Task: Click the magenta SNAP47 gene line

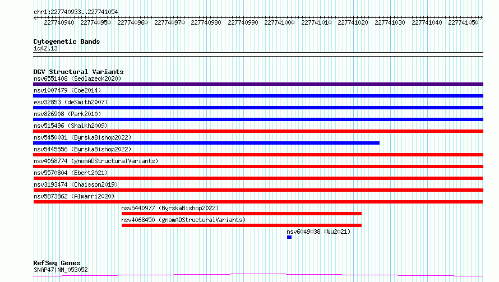Action: pos(258,275)
